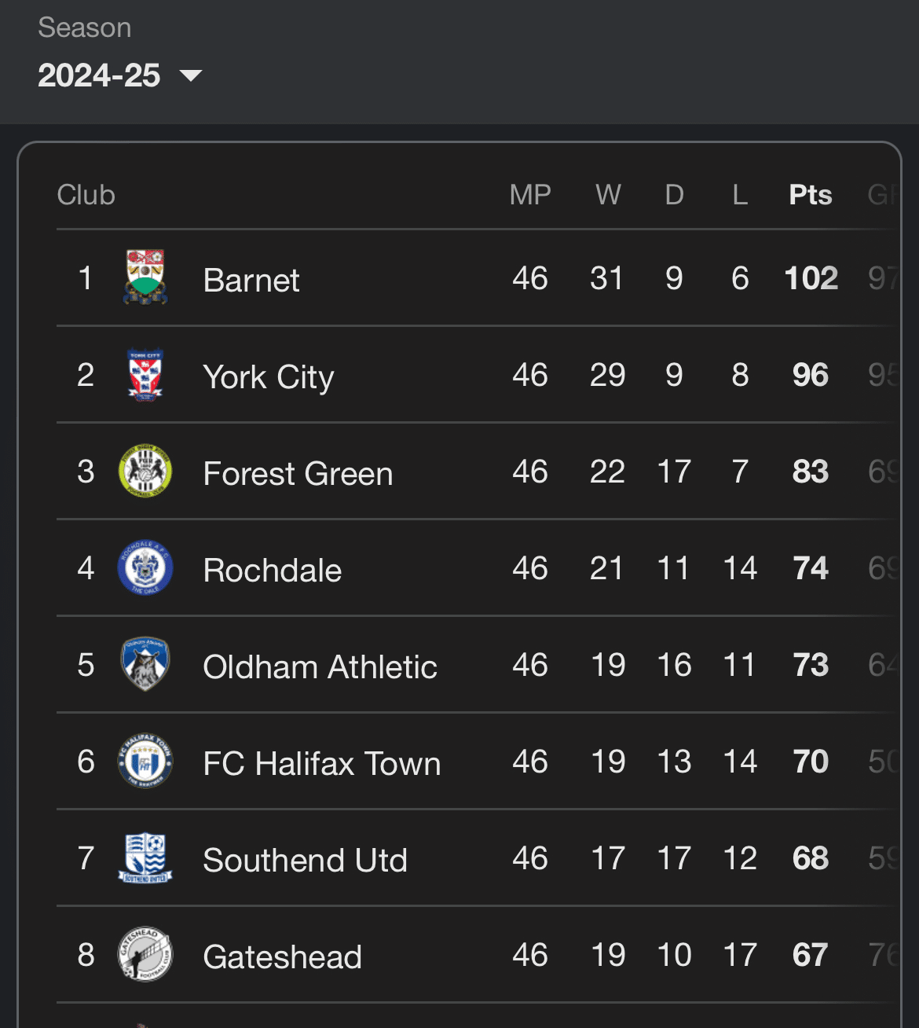Open the Forest Green team page
This screenshot has width=919, height=1028.
pyautogui.click(x=298, y=474)
